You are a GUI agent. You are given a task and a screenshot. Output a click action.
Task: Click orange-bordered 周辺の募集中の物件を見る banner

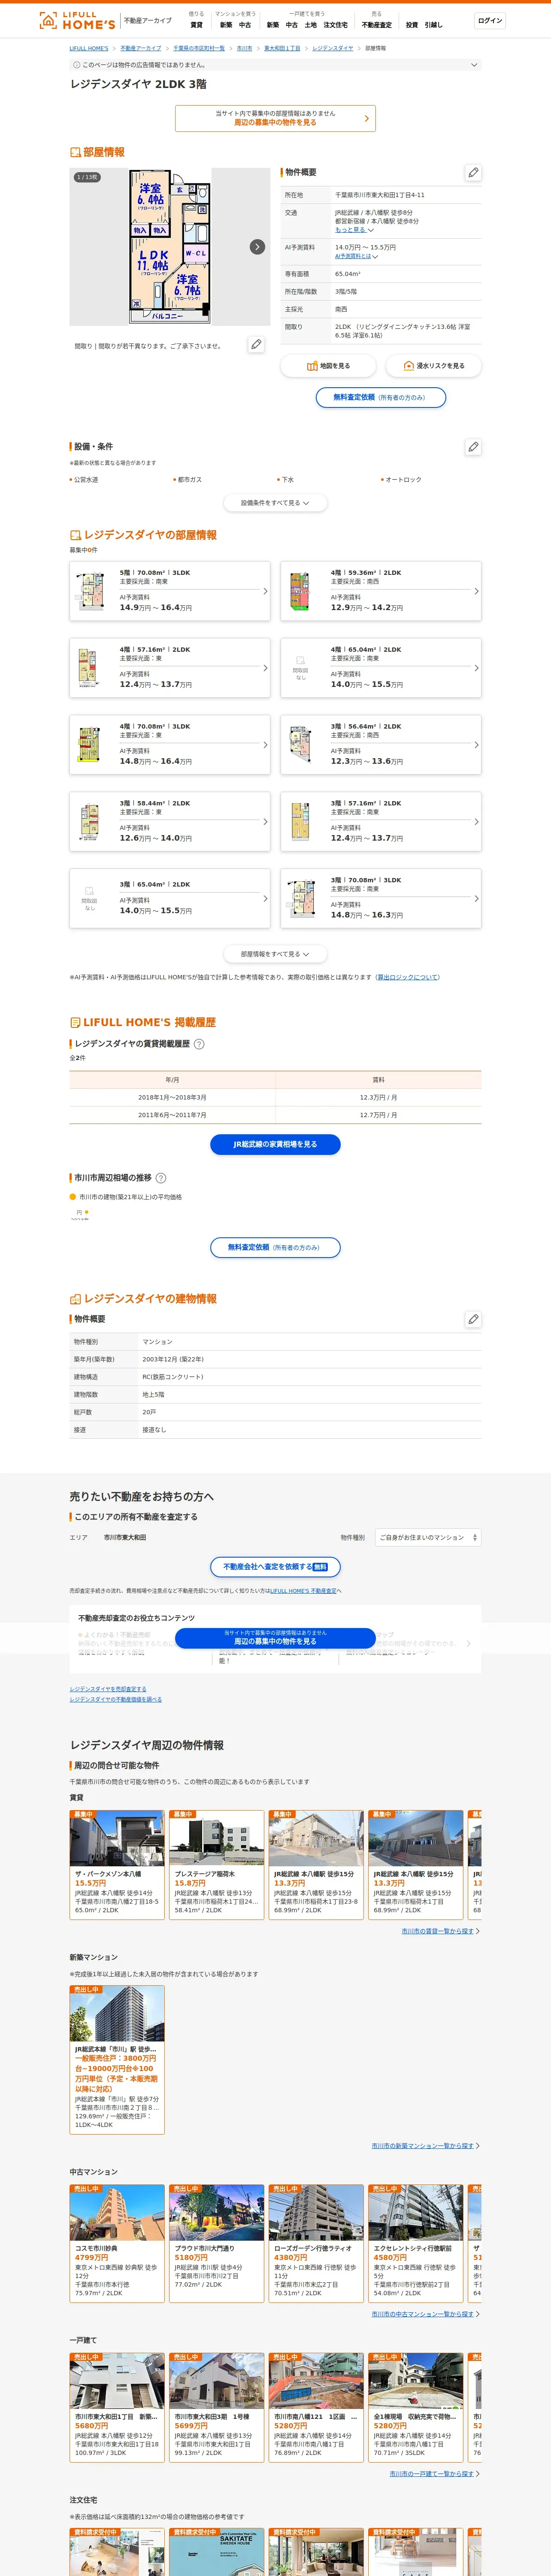click(275, 118)
